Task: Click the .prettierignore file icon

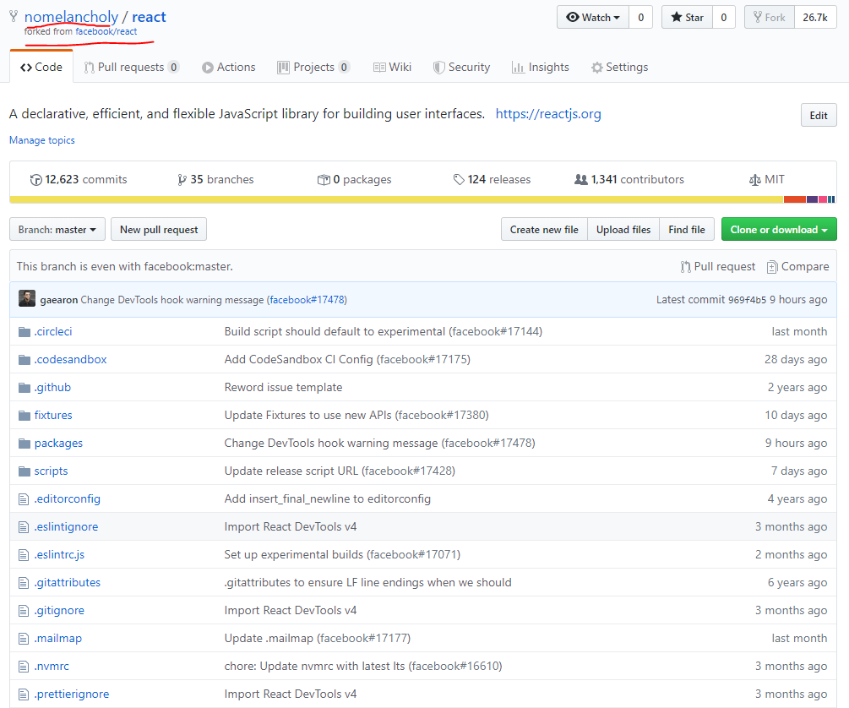Action: click(x=24, y=694)
